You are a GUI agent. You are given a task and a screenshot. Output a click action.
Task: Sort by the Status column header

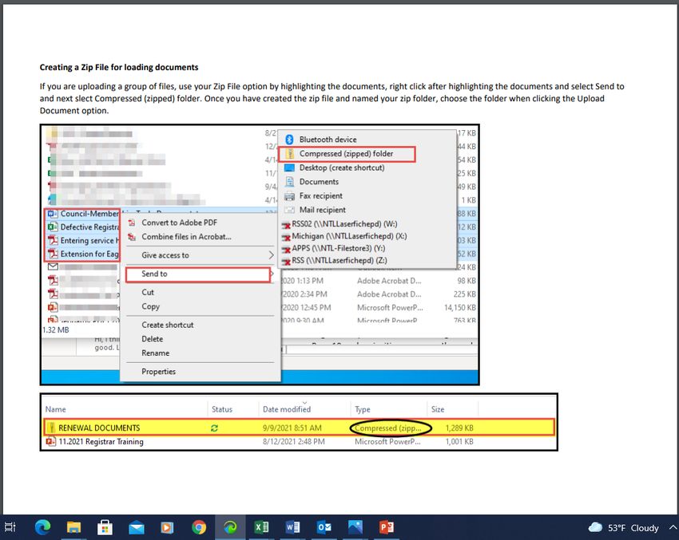[222, 409]
